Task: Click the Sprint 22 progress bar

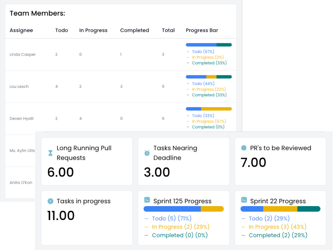Action: point(280,209)
